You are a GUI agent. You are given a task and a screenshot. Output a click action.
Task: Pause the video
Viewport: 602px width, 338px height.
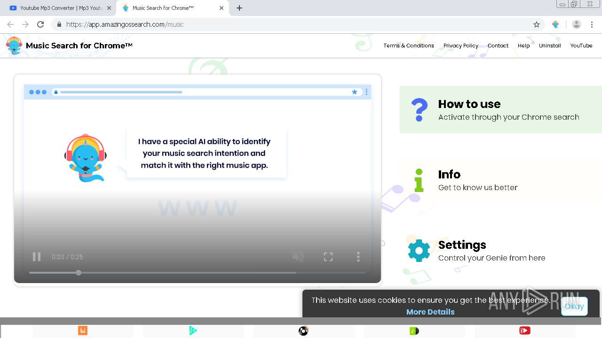click(36, 257)
